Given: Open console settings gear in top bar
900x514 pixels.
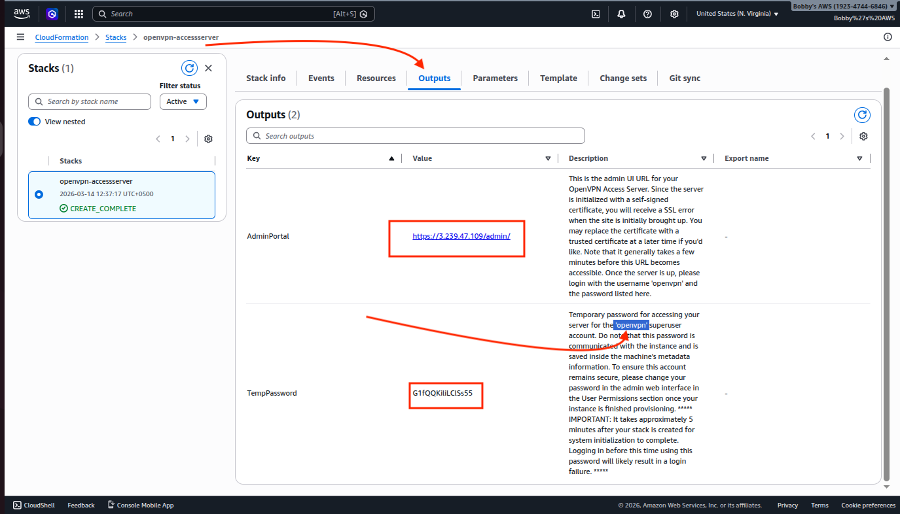Looking at the screenshot, I should coord(674,14).
